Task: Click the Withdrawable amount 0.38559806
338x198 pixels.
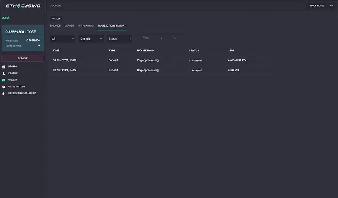Action: [33, 41]
